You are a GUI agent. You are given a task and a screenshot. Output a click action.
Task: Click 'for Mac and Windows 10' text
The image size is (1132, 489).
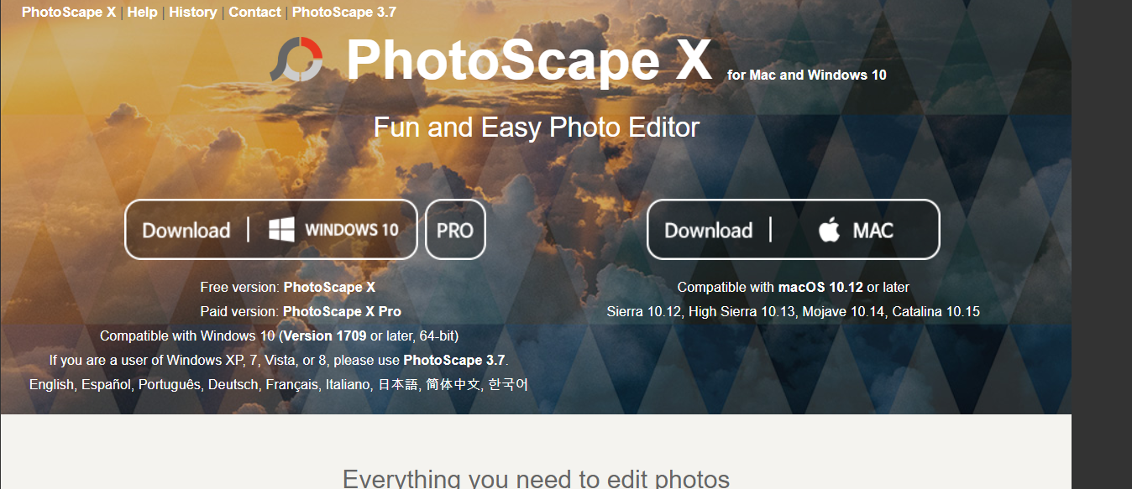click(807, 75)
